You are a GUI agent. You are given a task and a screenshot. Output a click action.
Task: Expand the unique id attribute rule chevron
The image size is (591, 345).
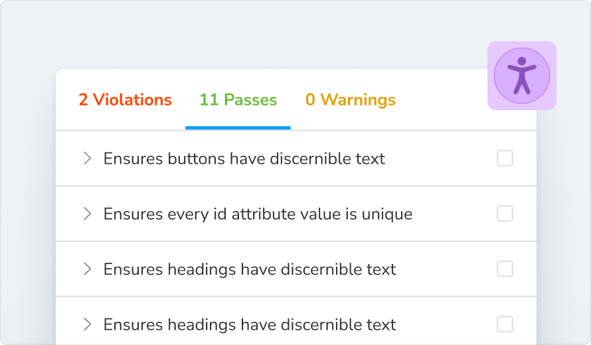[86, 214]
